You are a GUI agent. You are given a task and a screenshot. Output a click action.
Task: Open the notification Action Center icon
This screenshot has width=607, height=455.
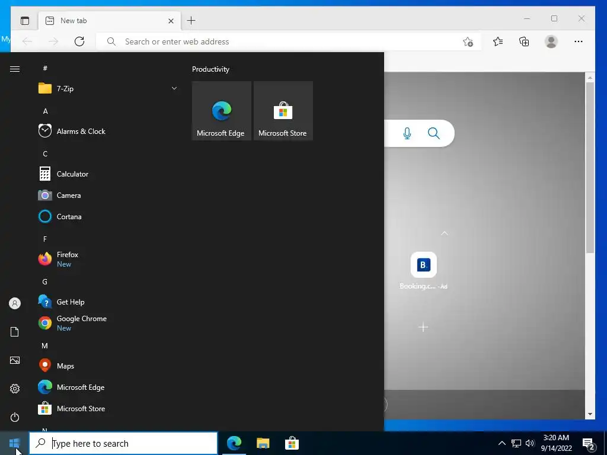pos(589,443)
